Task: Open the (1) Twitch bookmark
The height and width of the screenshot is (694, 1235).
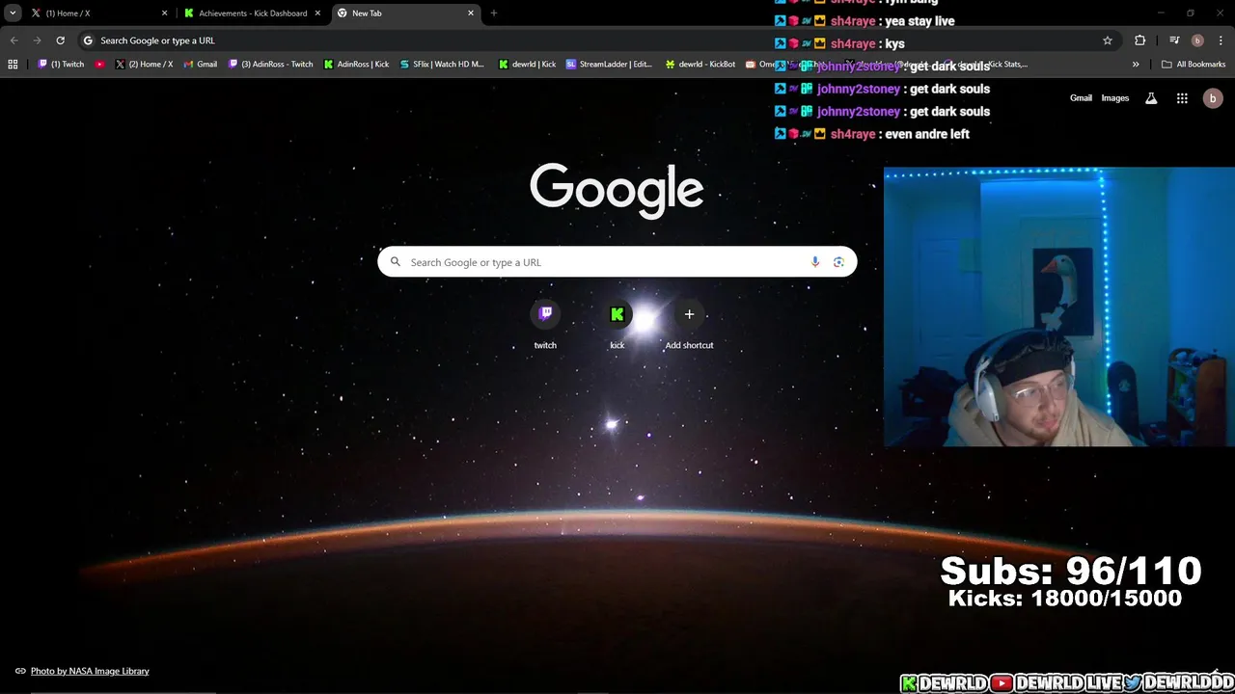Action: pyautogui.click(x=62, y=65)
